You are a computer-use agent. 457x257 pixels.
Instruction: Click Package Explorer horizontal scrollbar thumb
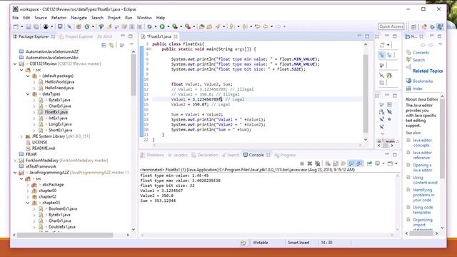click(65, 235)
